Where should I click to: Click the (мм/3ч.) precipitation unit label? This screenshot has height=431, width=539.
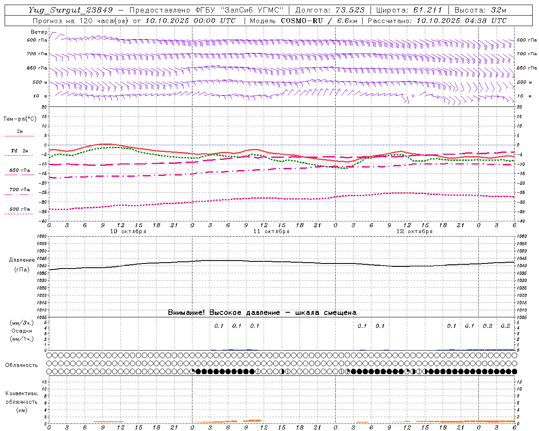pyautogui.click(x=21, y=323)
